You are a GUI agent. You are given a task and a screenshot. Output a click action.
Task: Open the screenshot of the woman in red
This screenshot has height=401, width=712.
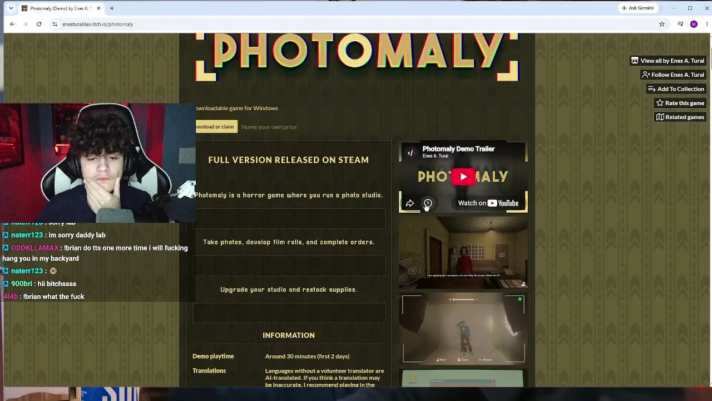[x=463, y=252]
